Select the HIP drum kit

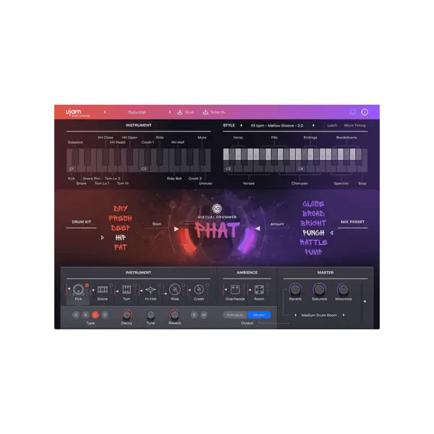(x=120, y=237)
